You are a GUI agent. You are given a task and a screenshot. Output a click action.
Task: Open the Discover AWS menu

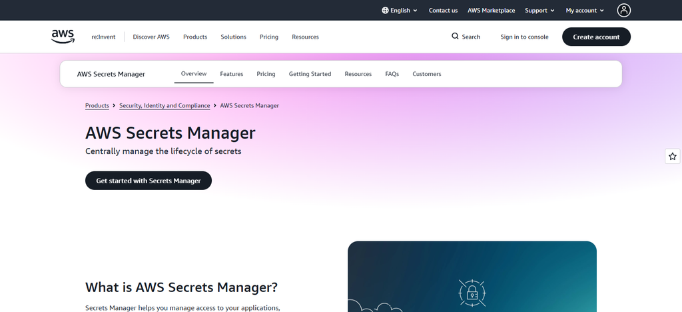(x=151, y=37)
